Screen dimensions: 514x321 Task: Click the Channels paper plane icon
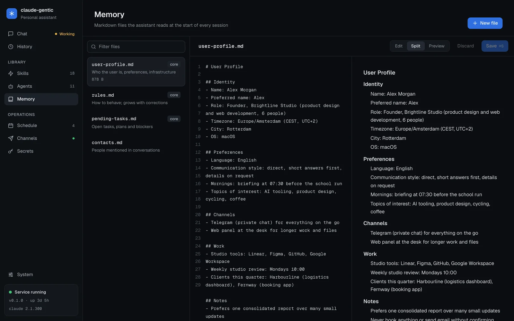11,138
